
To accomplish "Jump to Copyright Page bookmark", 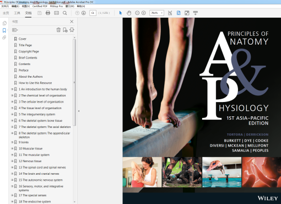I will (29, 51).
